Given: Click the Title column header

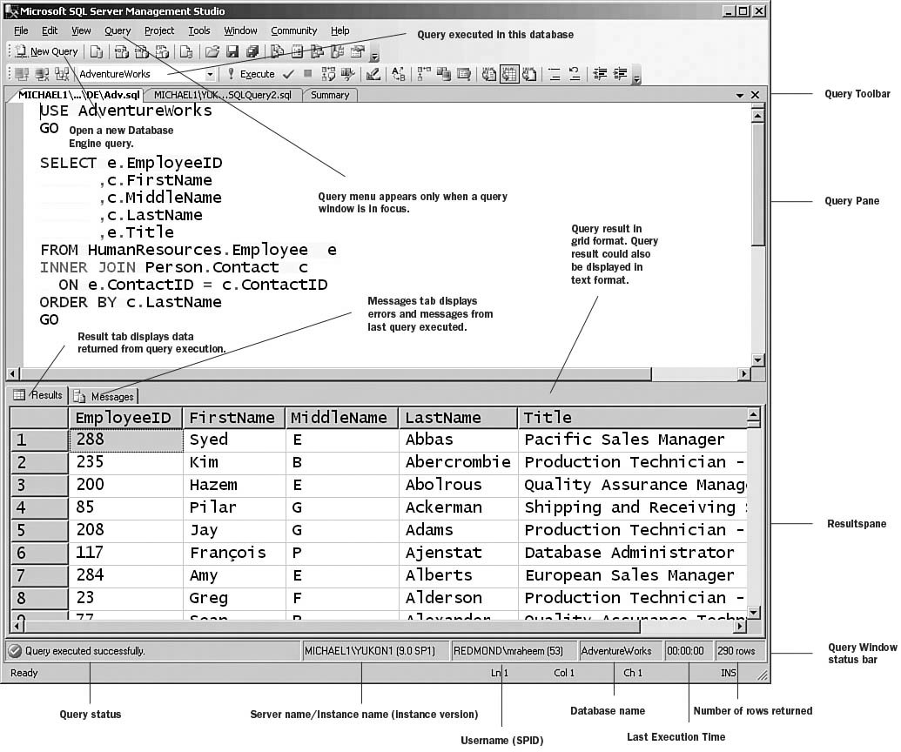Looking at the screenshot, I should 631,418.
